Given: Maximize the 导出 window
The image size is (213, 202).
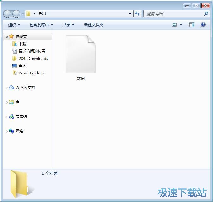Looking at the screenshot, I should pos(196,6).
